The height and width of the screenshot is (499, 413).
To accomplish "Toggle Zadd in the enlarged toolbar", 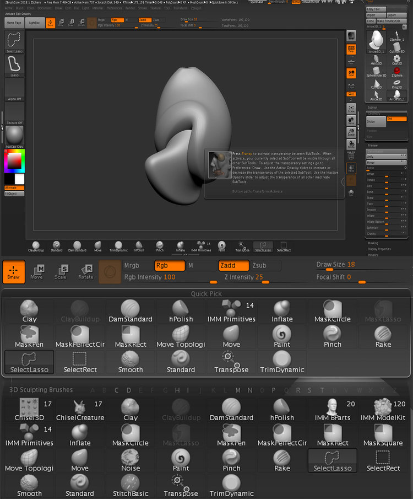I will 233,265.
